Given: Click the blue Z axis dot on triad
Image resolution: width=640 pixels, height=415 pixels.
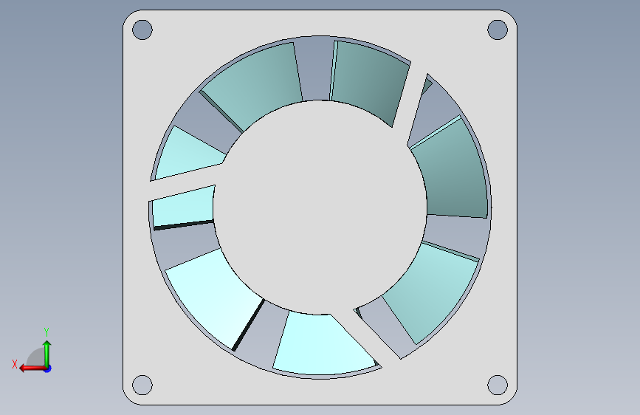Looking at the screenshot, I should [48, 368].
